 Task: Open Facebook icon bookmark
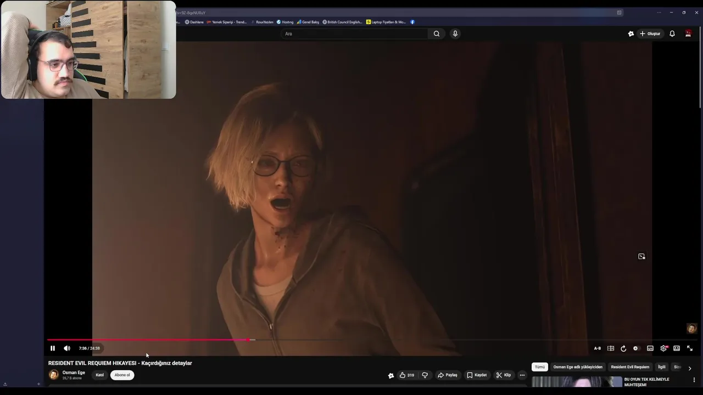412,22
